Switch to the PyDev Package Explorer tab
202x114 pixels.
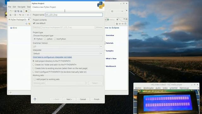(18, 20)
